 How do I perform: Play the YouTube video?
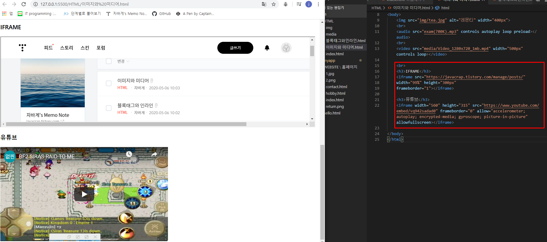point(84,194)
